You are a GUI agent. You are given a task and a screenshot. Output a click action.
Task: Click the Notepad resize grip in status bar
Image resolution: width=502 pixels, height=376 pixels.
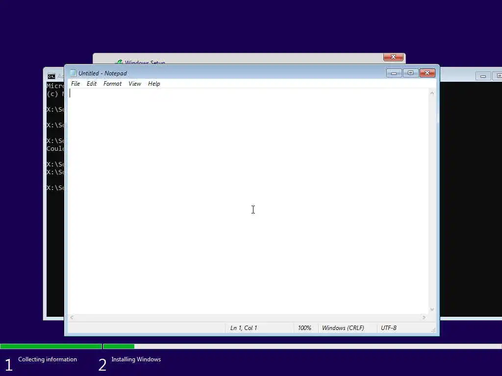coord(433,330)
